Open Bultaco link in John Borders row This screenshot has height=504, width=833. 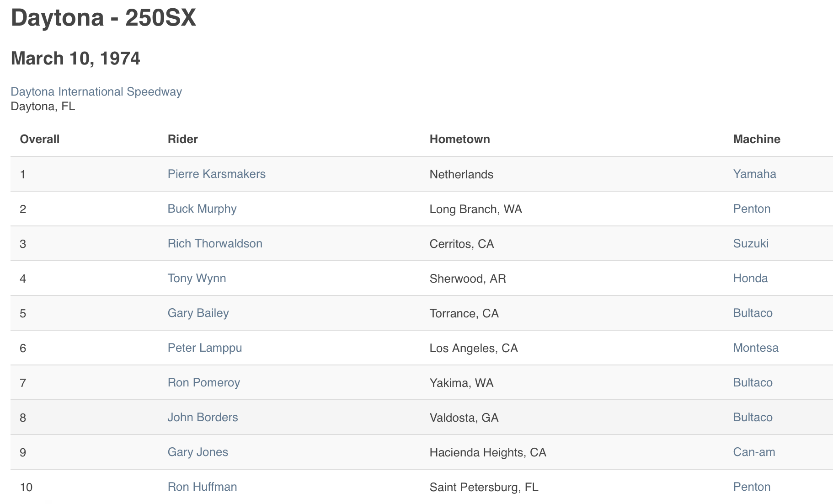pyautogui.click(x=753, y=417)
